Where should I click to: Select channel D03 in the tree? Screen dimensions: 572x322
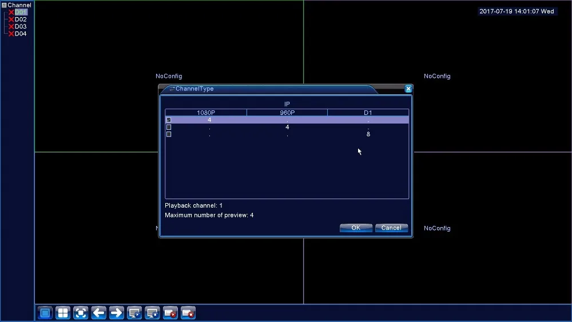21,27
